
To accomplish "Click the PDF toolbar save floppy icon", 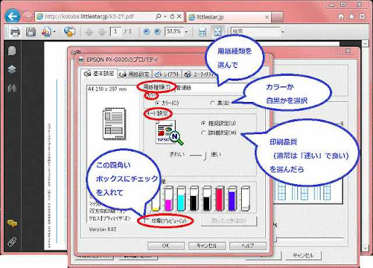I will (31, 32).
